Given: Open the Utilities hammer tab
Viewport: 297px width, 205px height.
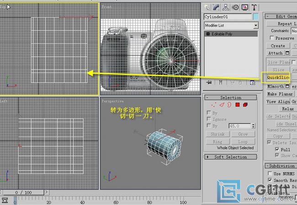Looking at the screenshot, I should [x=254, y=8].
